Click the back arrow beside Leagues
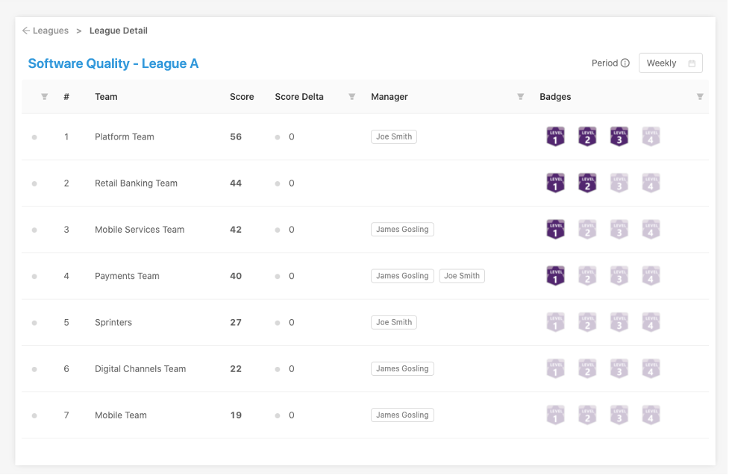The height and width of the screenshot is (475, 729). coord(26,31)
